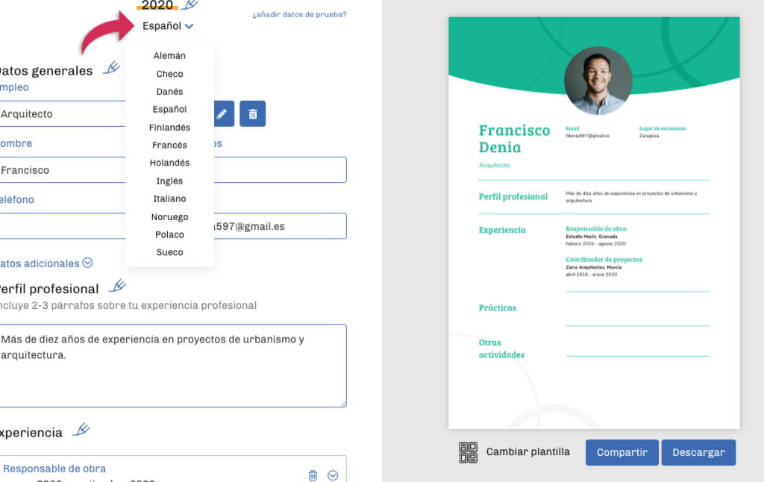Viewport: 764px width, 482px height.
Task: Click the feather icon beside Datos generales
Action: pyautogui.click(x=112, y=68)
